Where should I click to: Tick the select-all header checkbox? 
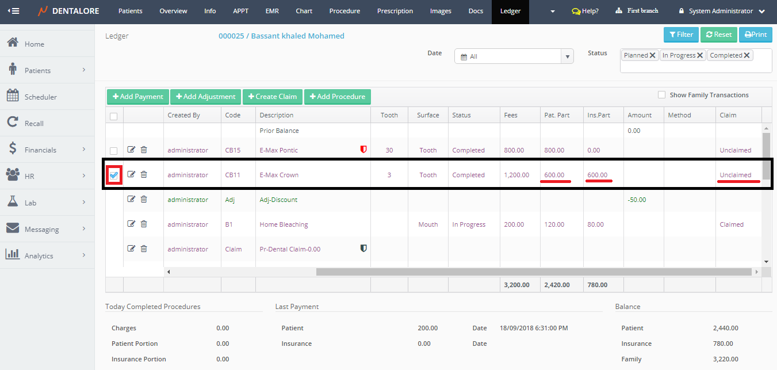click(x=114, y=116)
